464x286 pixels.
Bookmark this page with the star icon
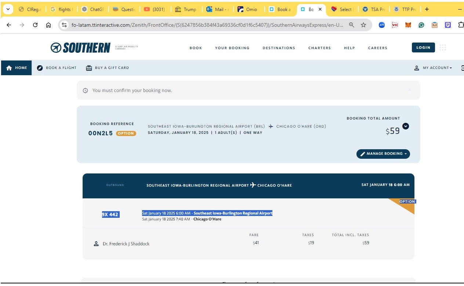pyautogui.click(x=363, y=25)
